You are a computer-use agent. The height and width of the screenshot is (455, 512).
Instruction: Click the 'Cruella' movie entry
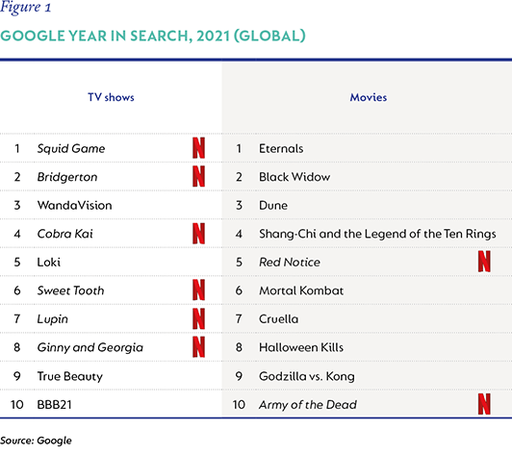pyautogui.click(x=278, y=319)
